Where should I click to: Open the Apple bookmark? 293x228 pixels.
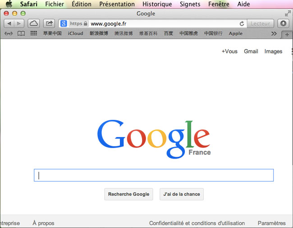tap(236, 34)
